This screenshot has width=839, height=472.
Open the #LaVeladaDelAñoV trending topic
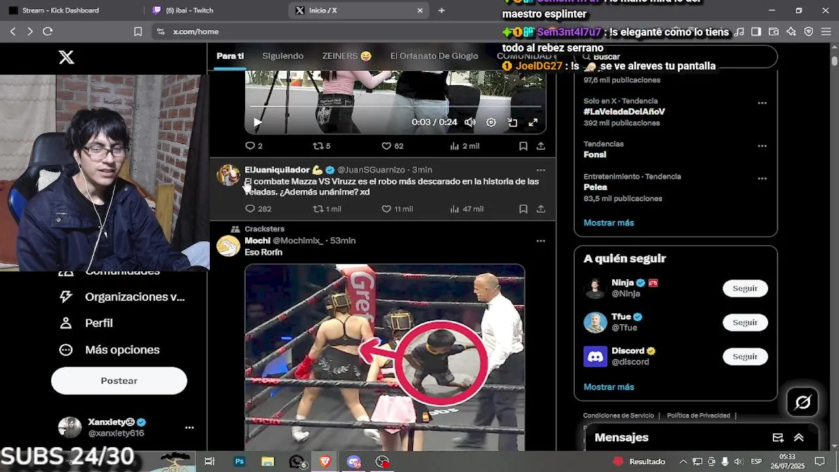[624, 111]
